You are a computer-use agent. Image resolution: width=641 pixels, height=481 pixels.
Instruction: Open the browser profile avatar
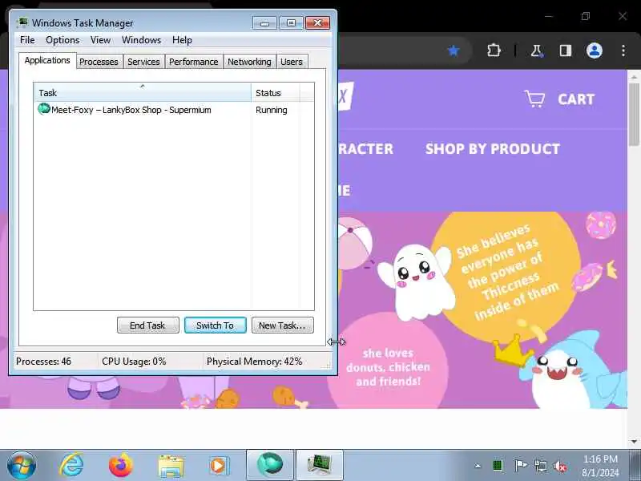[x=595, y=51]
